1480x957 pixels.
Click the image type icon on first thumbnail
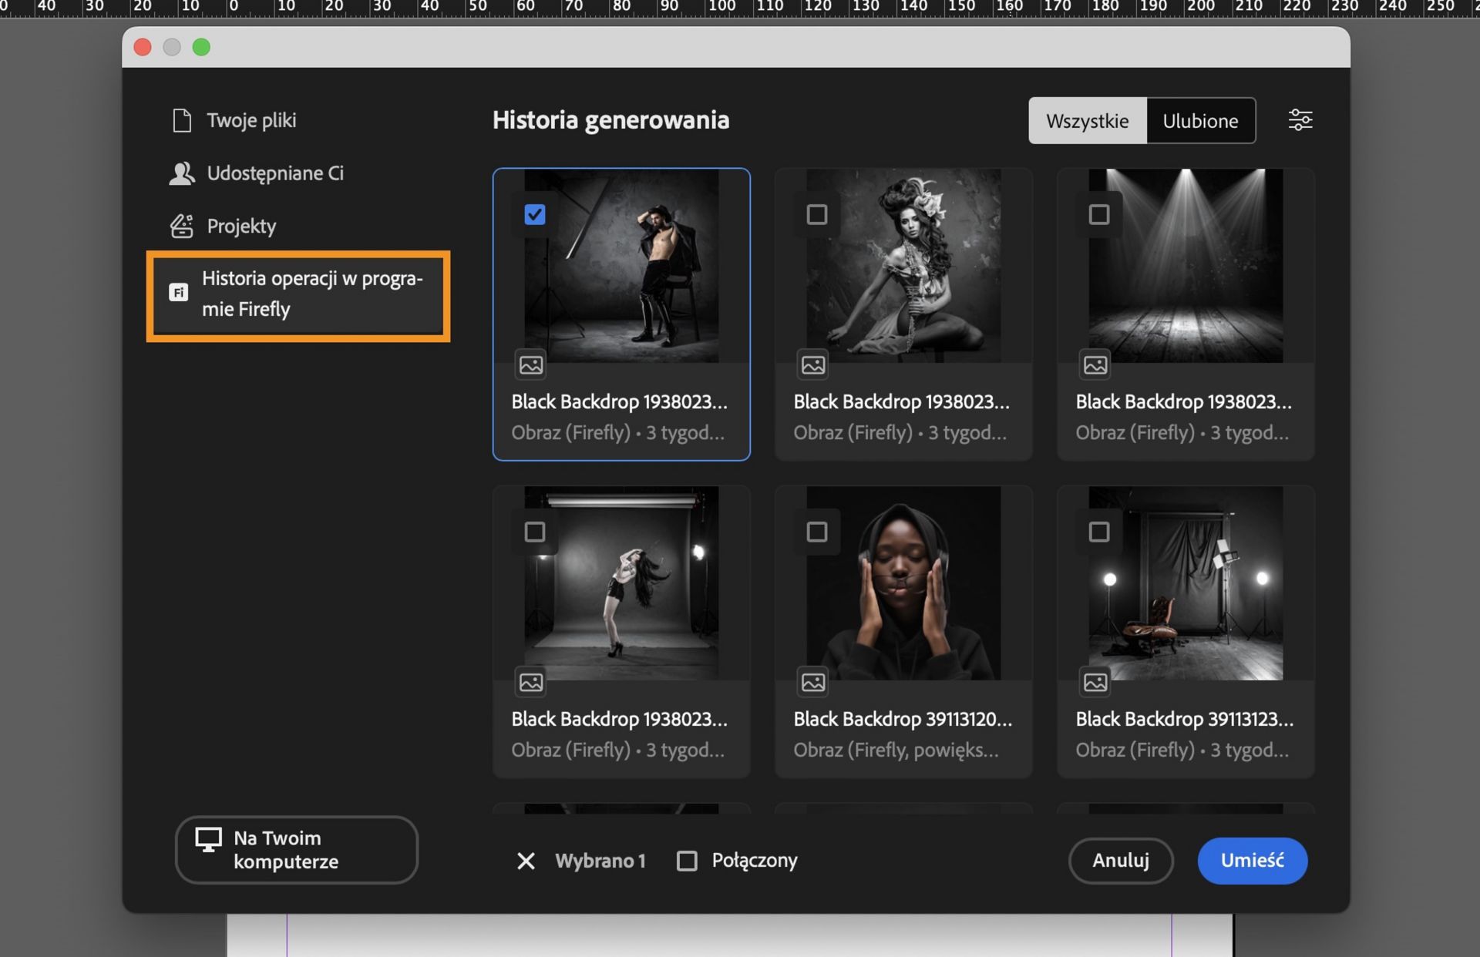pyautogui.click(x=531, y=364)
